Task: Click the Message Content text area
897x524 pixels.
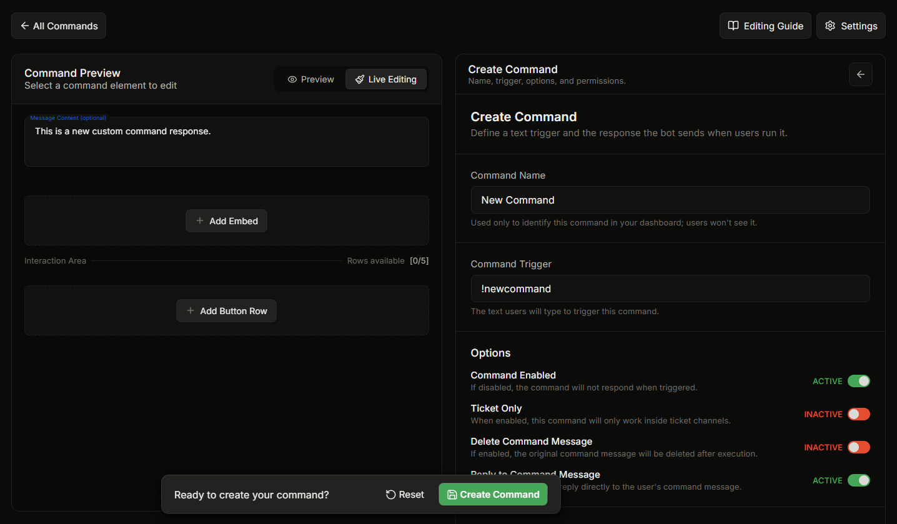Action: pos(227,142)
